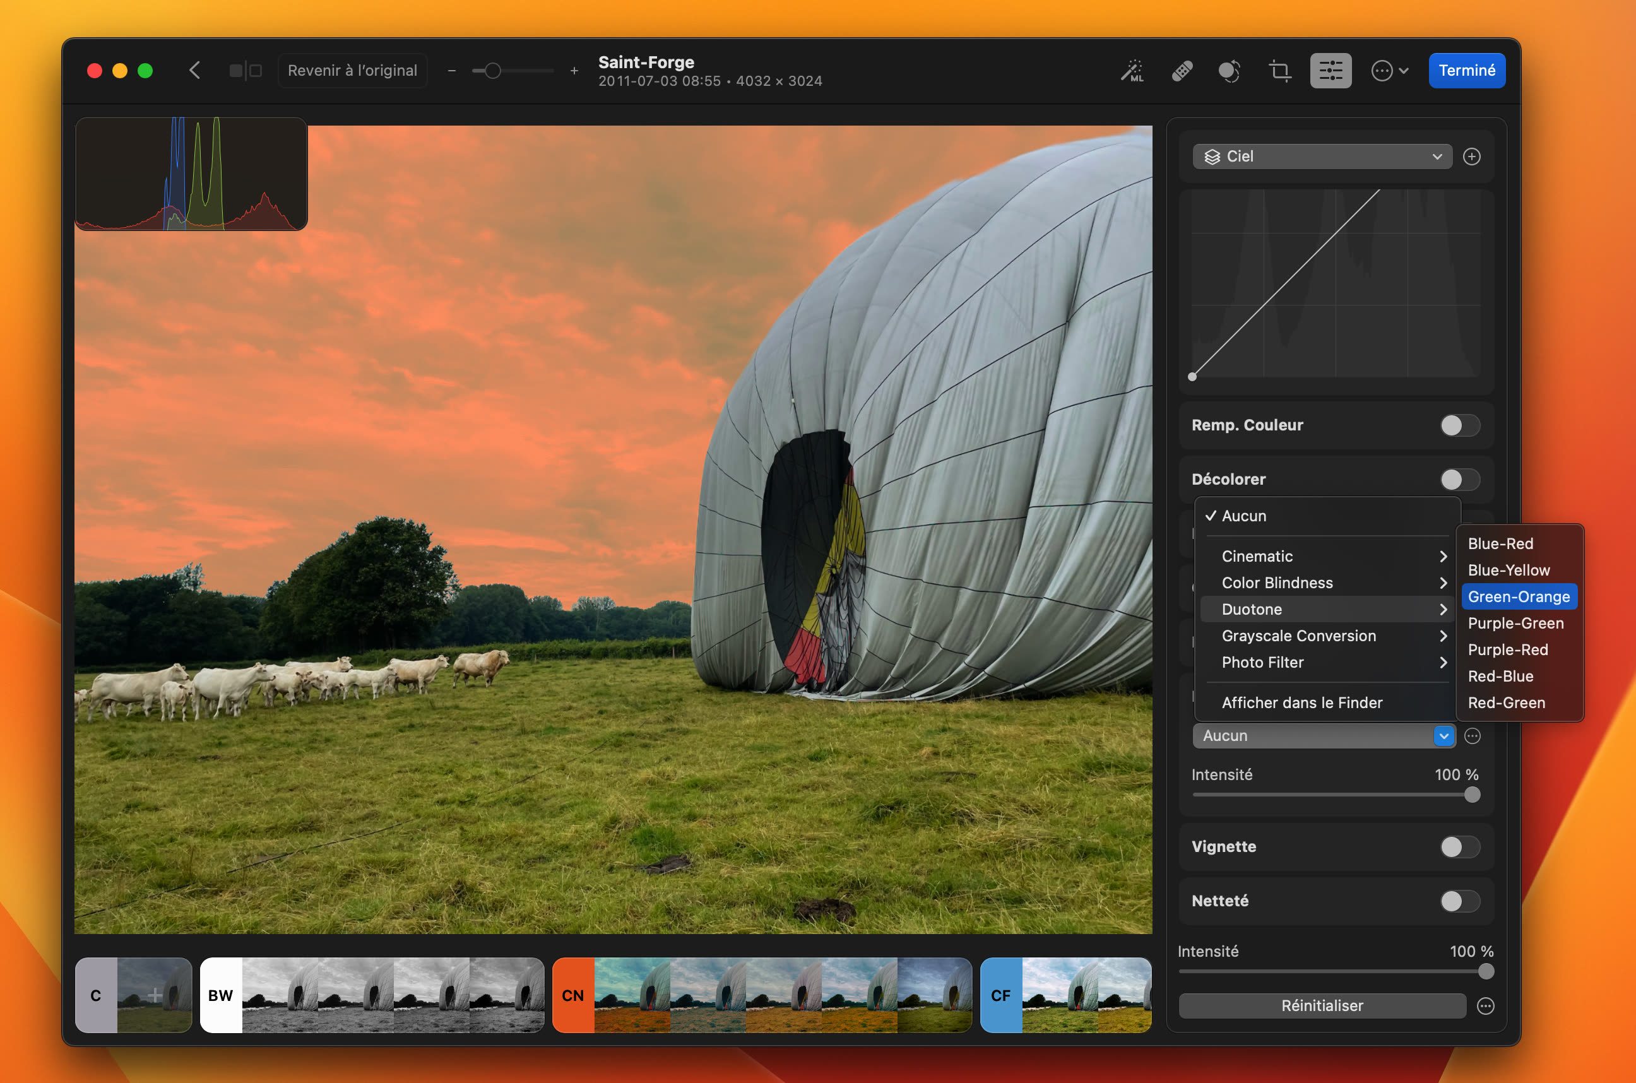Click the add adjustment plus next to Ciel
The height and width of the screenshot is (1083, 1636).
tap(1473, 156)
